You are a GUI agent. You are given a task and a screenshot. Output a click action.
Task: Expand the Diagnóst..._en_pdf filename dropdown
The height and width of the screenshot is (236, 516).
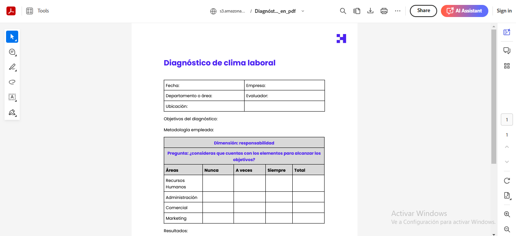(x=303, y=11)
